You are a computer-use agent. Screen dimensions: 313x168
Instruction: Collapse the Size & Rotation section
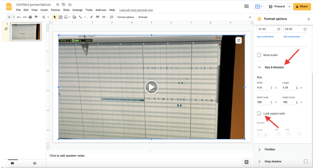[259, 67]
